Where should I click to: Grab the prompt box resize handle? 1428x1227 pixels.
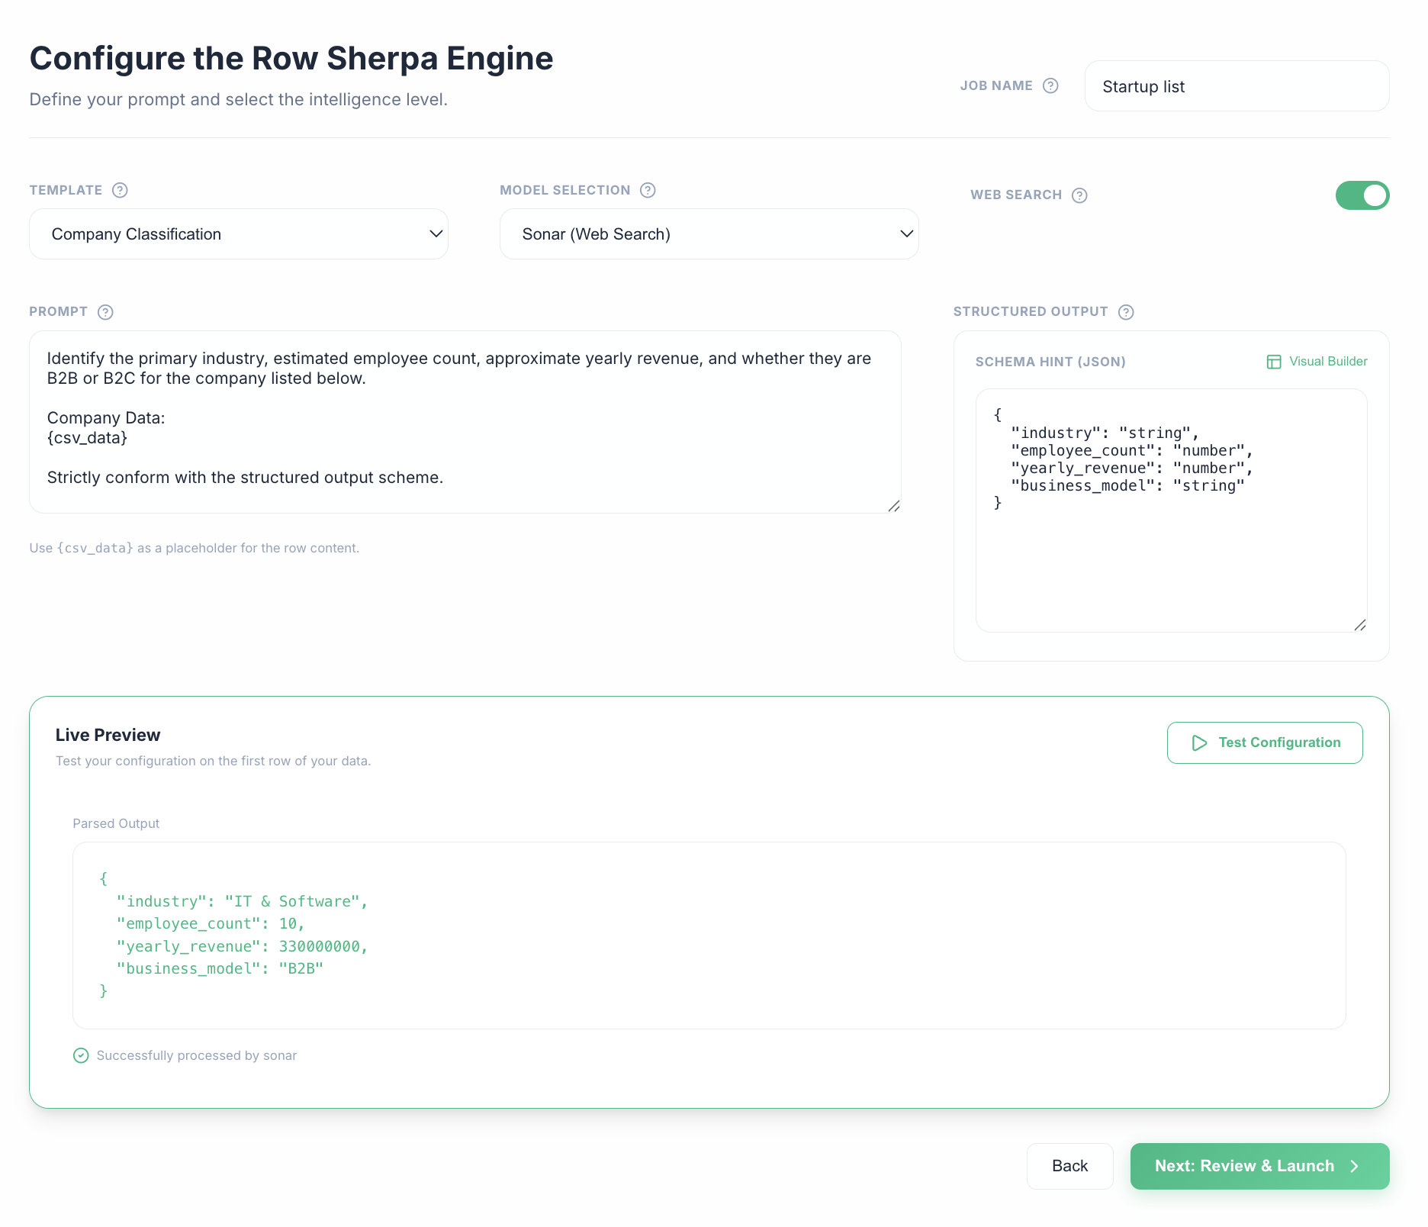point(894,506)
